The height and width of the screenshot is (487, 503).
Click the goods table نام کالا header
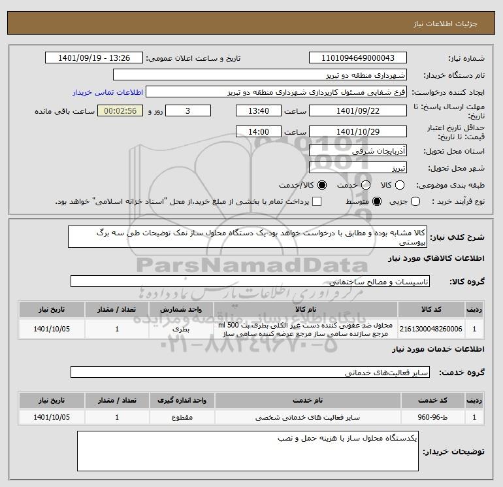point(306,309)
